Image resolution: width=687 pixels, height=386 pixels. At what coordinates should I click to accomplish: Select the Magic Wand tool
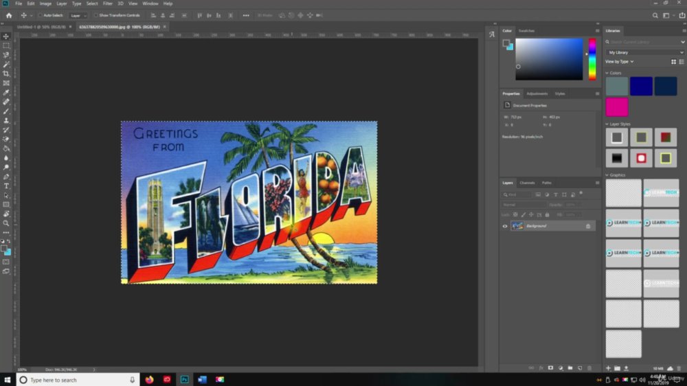coord(6,65)
